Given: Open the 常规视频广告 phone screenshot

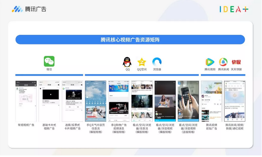Looking at the screenshot, I should (x=26, y=101).
